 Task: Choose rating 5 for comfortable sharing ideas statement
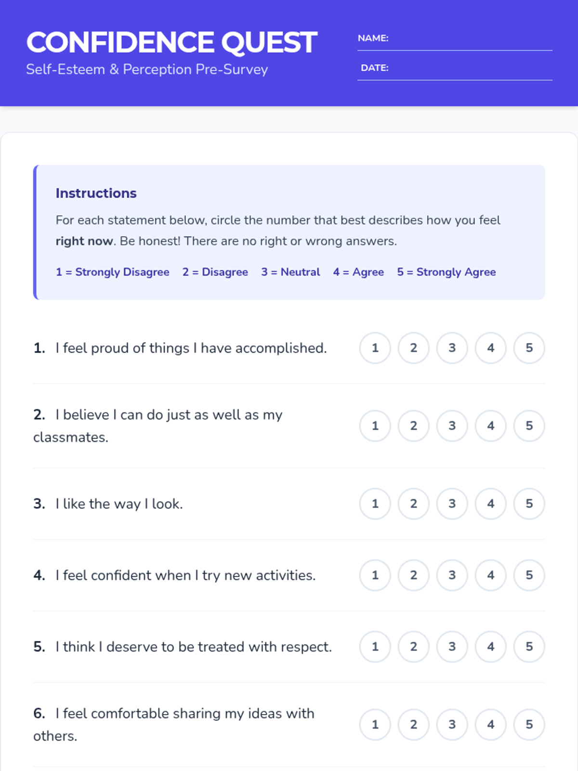[529, 725]
